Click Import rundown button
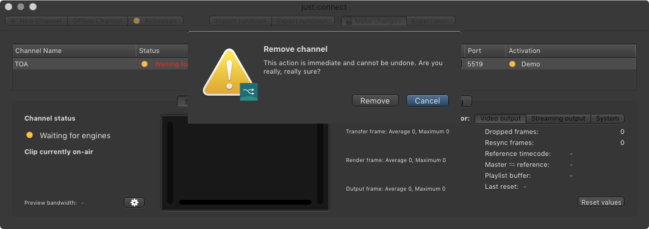The height and width of the screenshot is (229, 649). (x=240, y=21)
